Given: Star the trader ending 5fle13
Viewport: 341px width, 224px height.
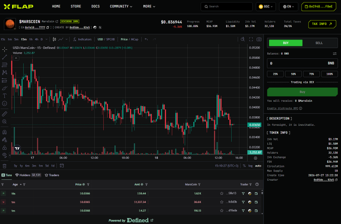Looking at the screenshot, I should tap(222, 193).
